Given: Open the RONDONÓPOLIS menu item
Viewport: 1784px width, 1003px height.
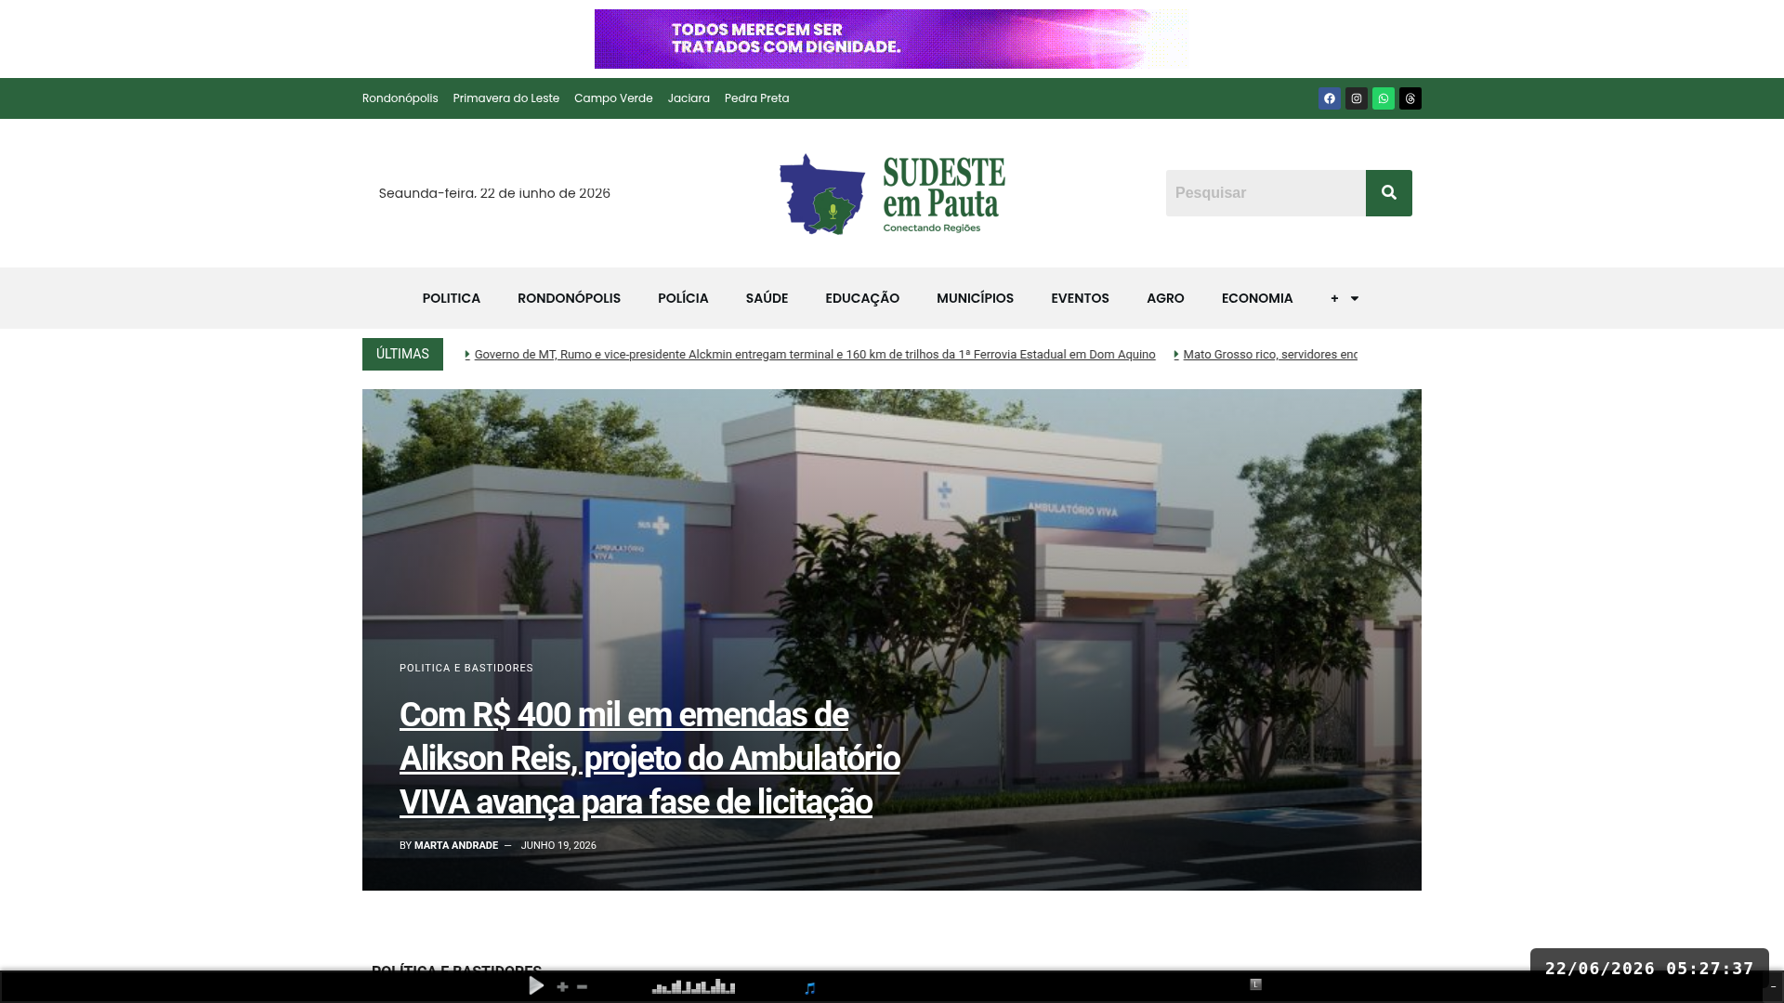Looking at the screenshot, I should 569,298.
